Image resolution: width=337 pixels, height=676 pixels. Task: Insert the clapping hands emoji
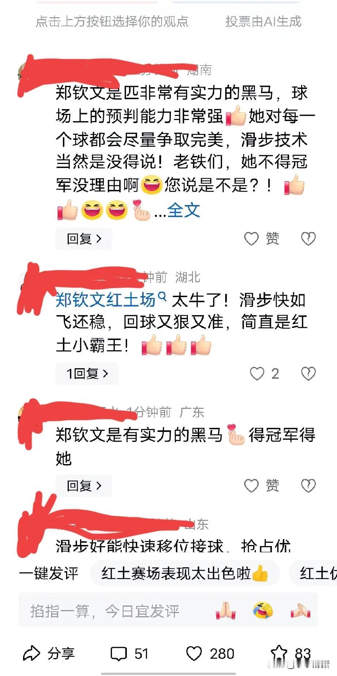pos(300,611)
